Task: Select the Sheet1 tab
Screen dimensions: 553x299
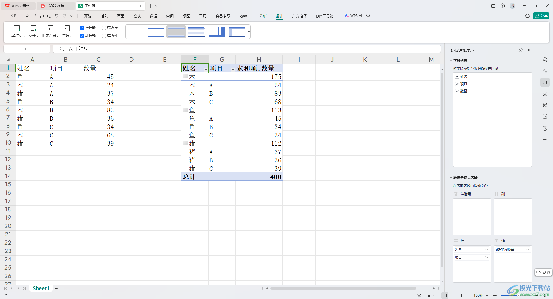Action: (41, 288)
